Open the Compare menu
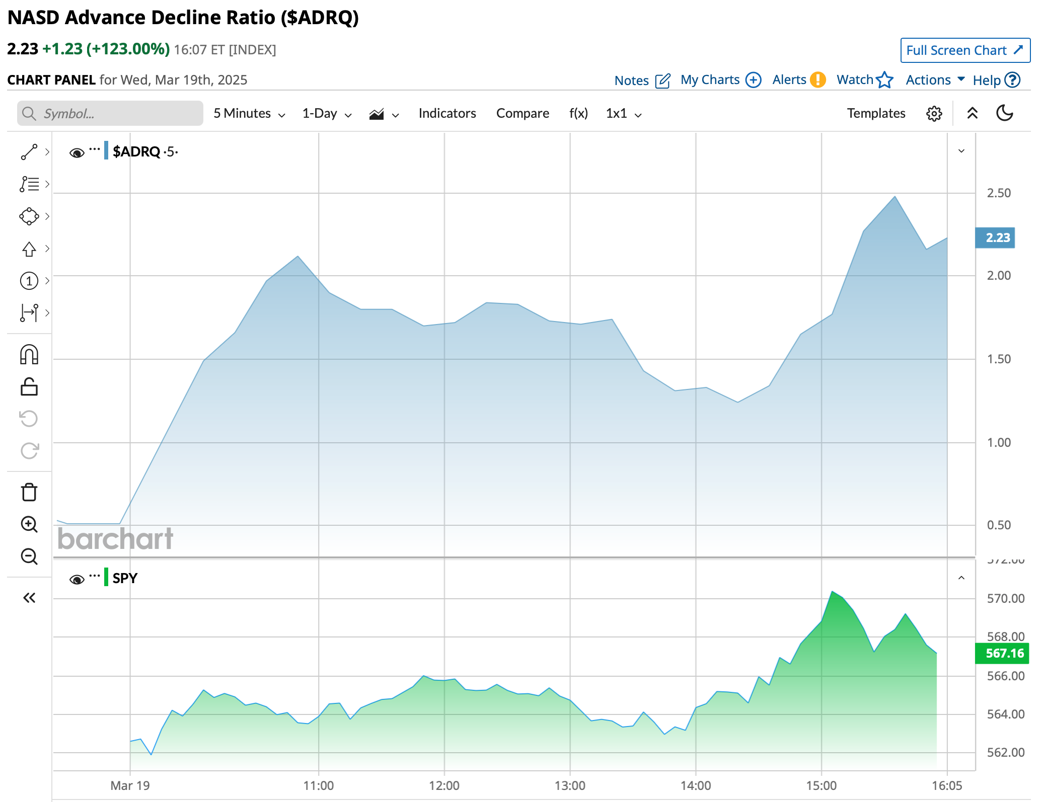Viewport: 1043px width, 802px height. [522, 114]
